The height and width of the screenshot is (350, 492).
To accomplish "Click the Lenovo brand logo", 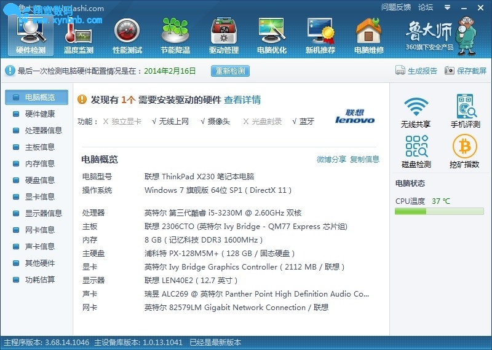I will 355,116.
